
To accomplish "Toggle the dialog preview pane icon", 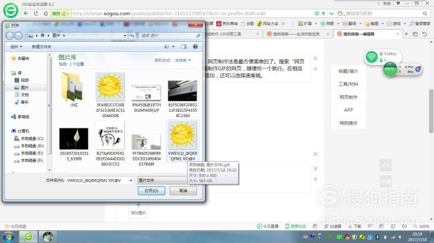I will click(x=184, y=47).
